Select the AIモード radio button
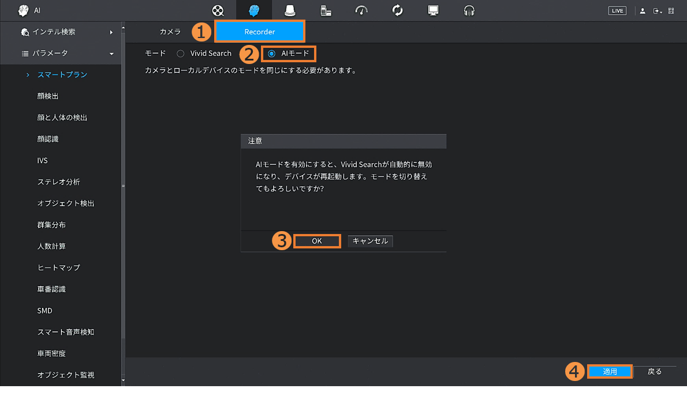Screen dimensions: 687x400 point(272,54)
